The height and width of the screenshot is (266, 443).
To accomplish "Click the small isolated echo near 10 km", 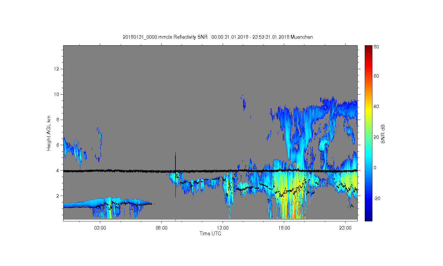I will [244, 103].
